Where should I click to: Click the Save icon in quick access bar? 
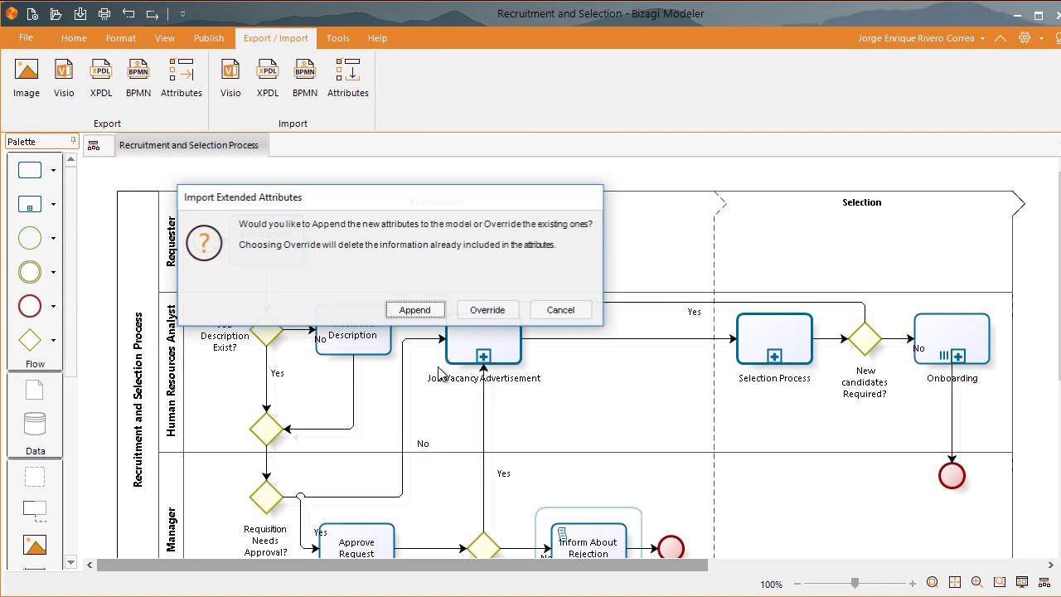point(80,13)
